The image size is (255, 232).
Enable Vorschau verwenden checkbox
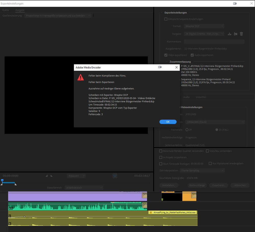click(207, 151)
